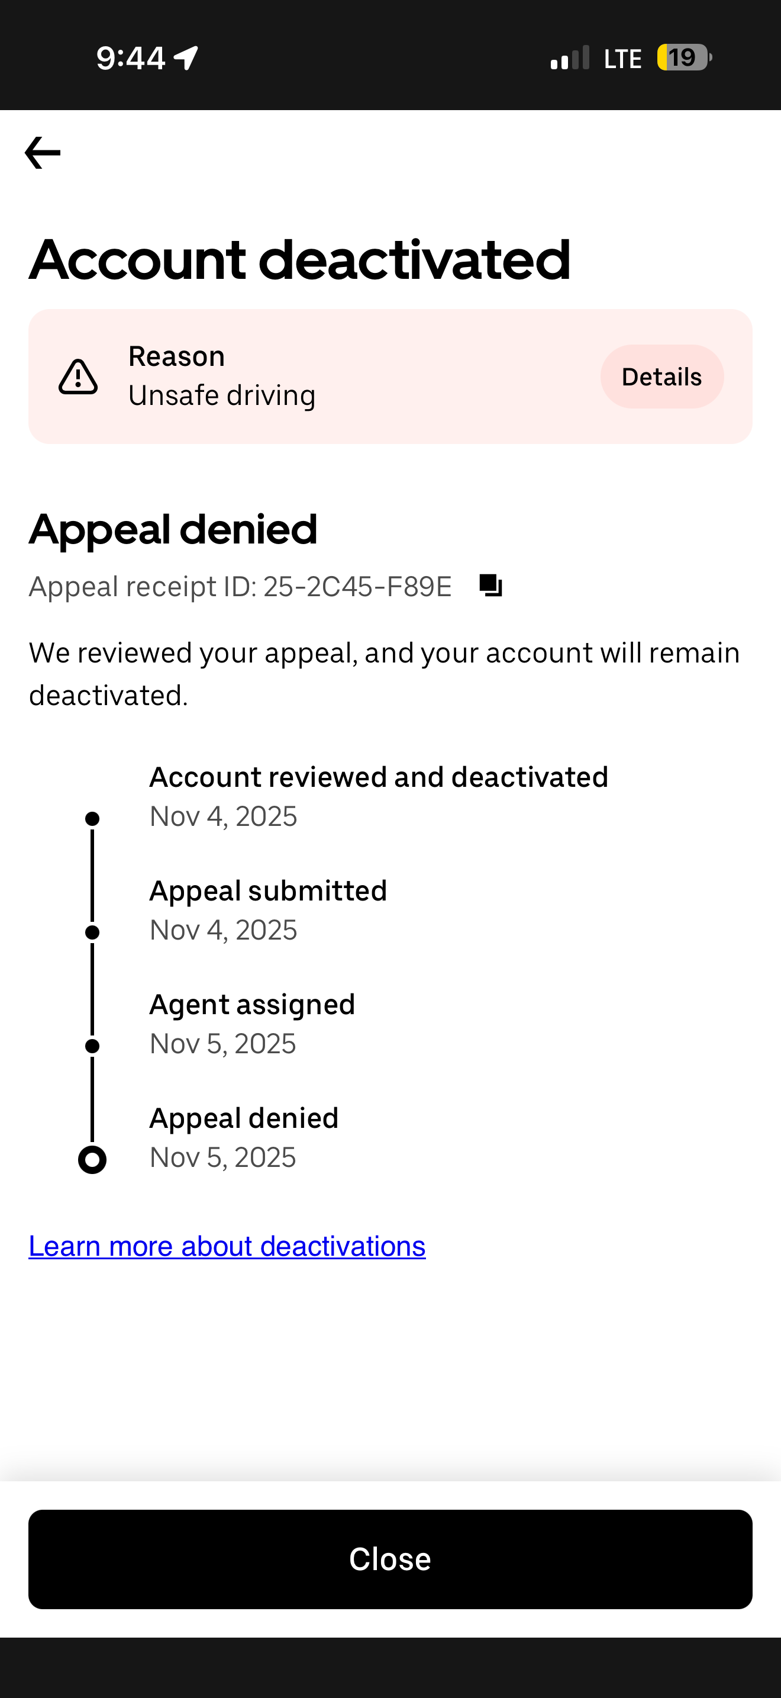Select the Agent assigned timeline dot

click(92, 1046)
